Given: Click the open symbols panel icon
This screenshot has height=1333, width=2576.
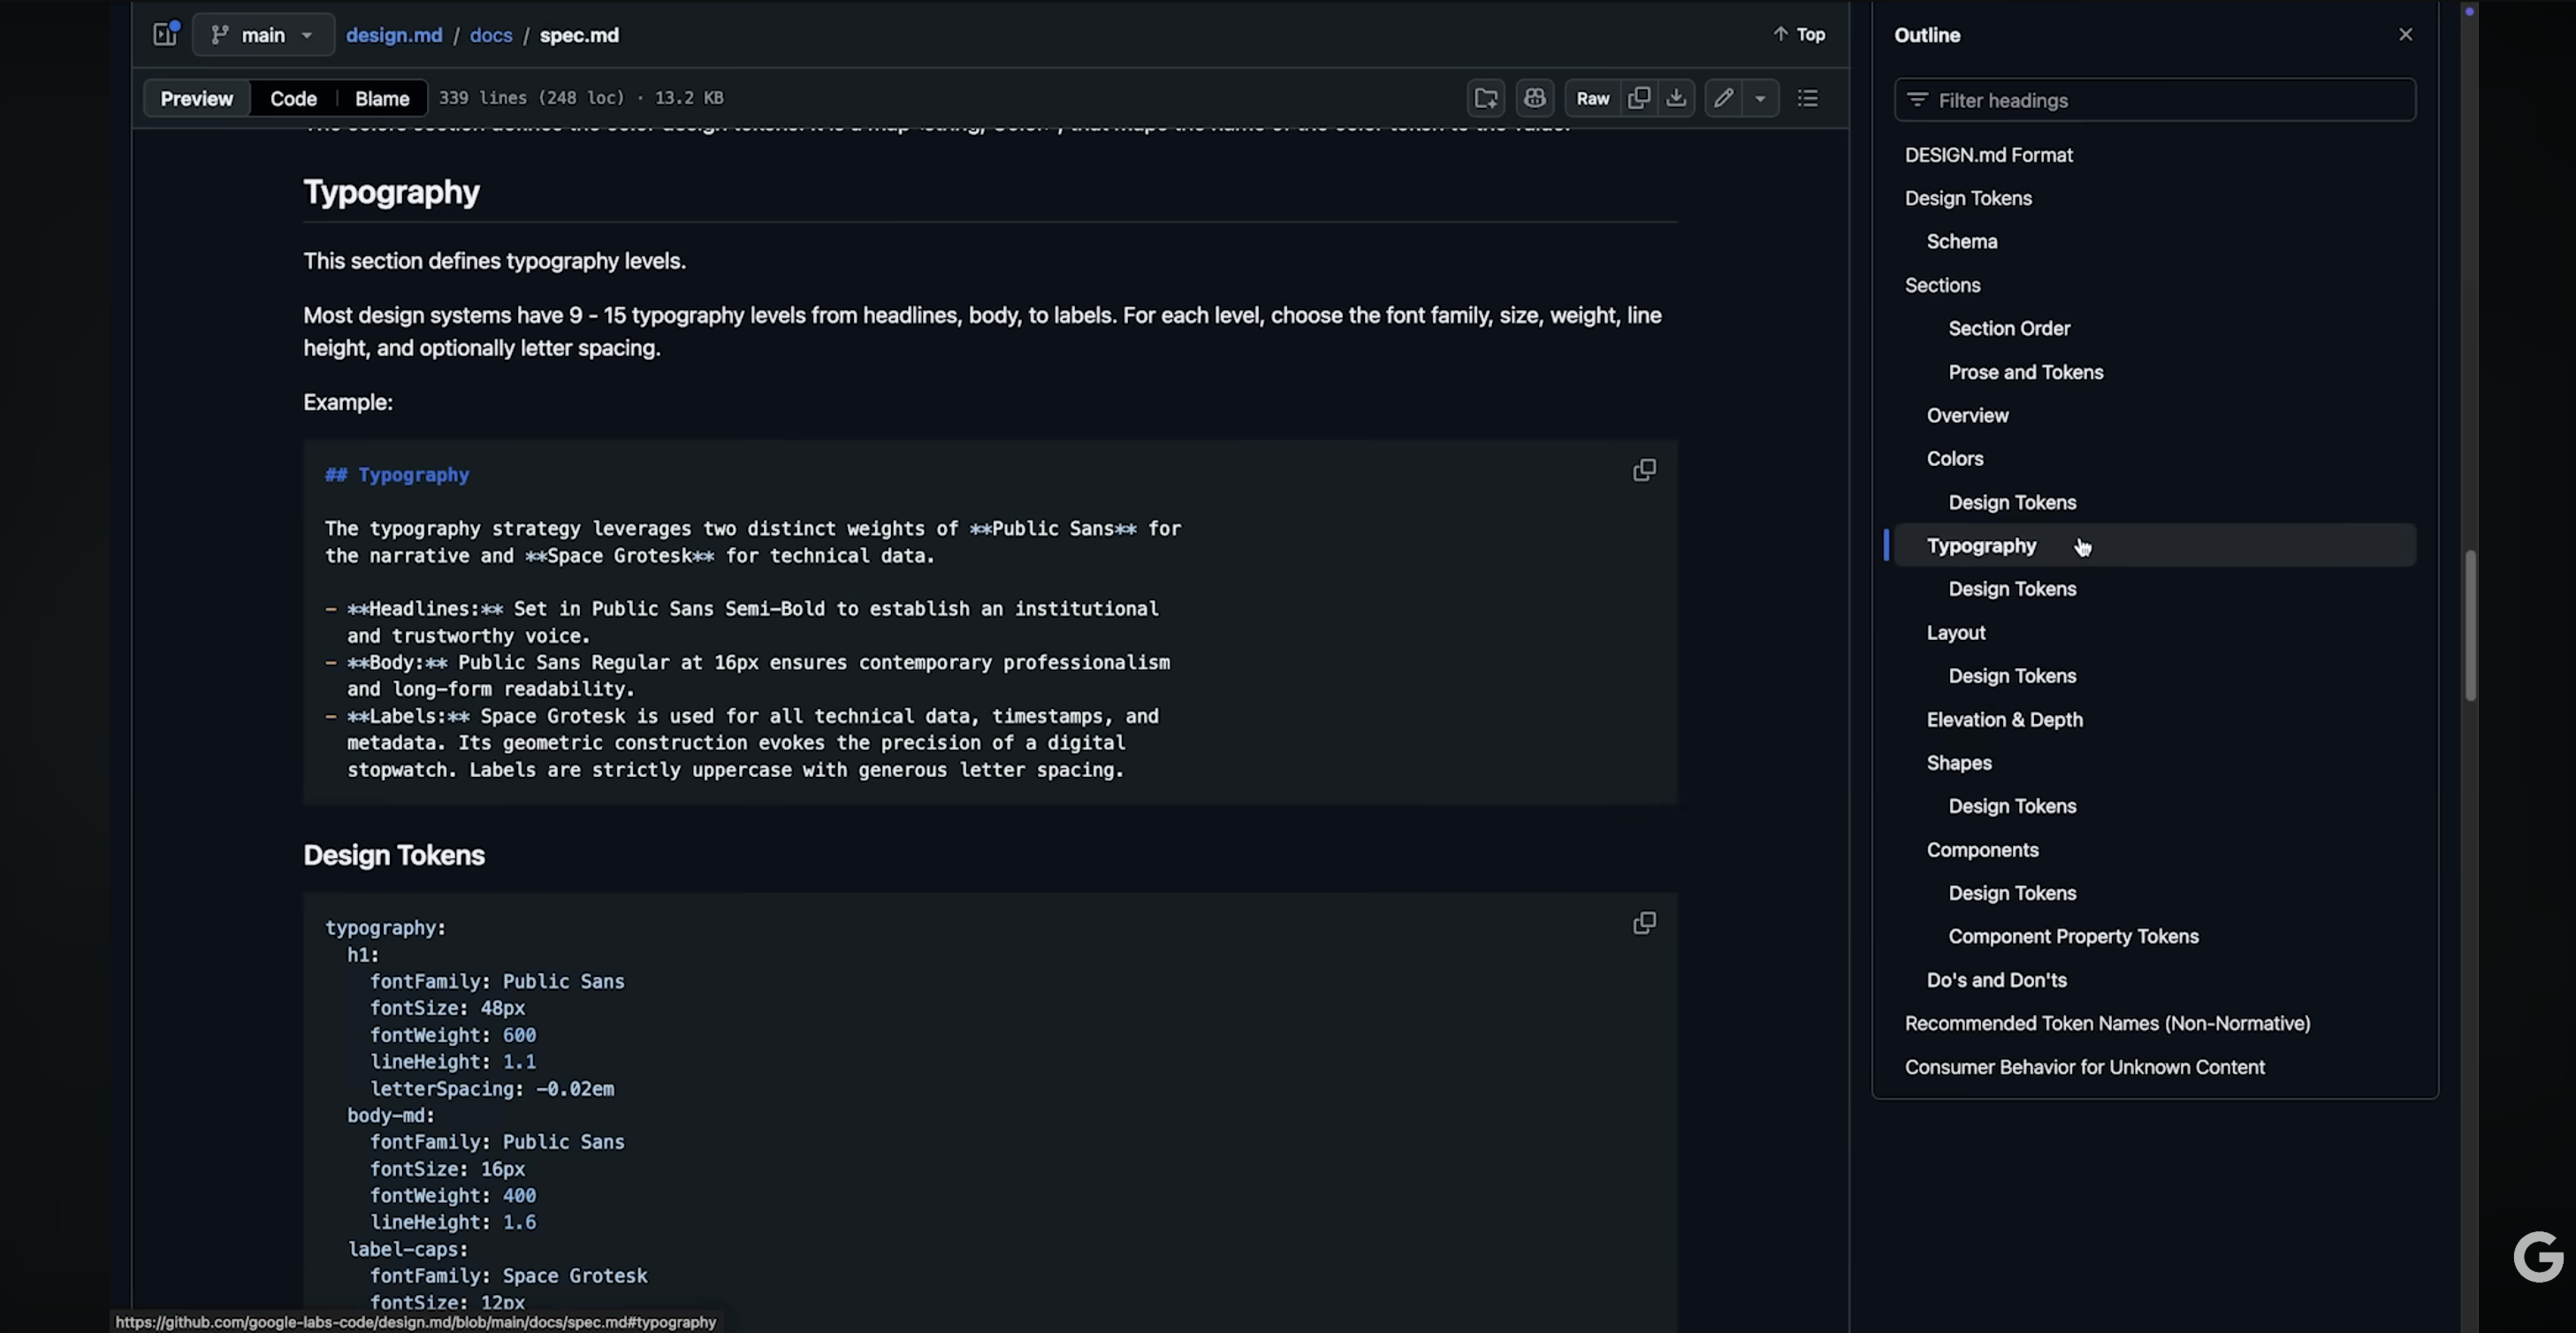Looking at the screenshot, I should click(x=1486, y=98).
